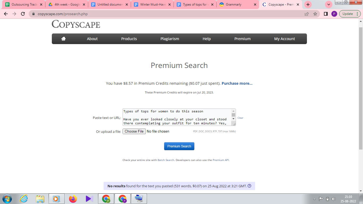
Task: Click the battery power tray icon
Action: point(328,199)
